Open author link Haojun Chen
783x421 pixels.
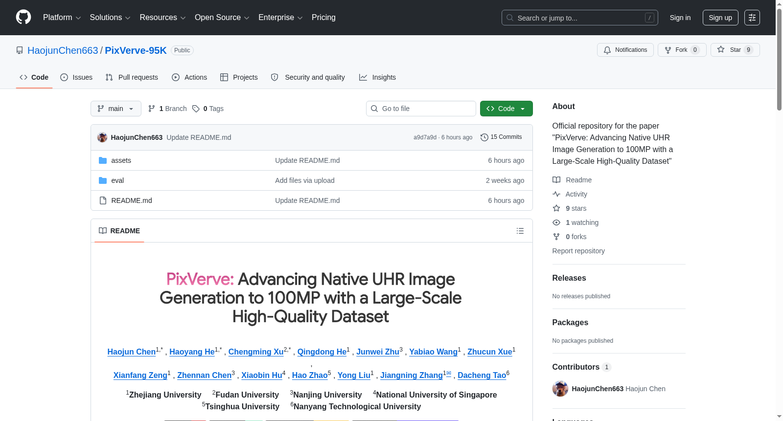click(x=132, y=352)
